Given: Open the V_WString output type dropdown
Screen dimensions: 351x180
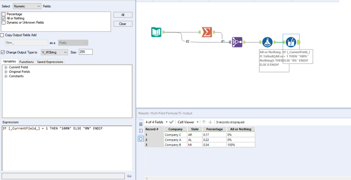Looking at the screenshot, I should click(x=54, y=52).
